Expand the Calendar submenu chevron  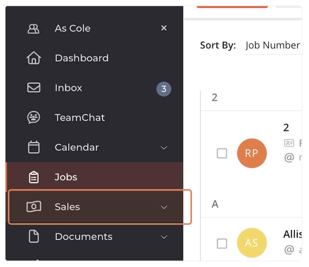pyautogui.click(x=164, y=148)
